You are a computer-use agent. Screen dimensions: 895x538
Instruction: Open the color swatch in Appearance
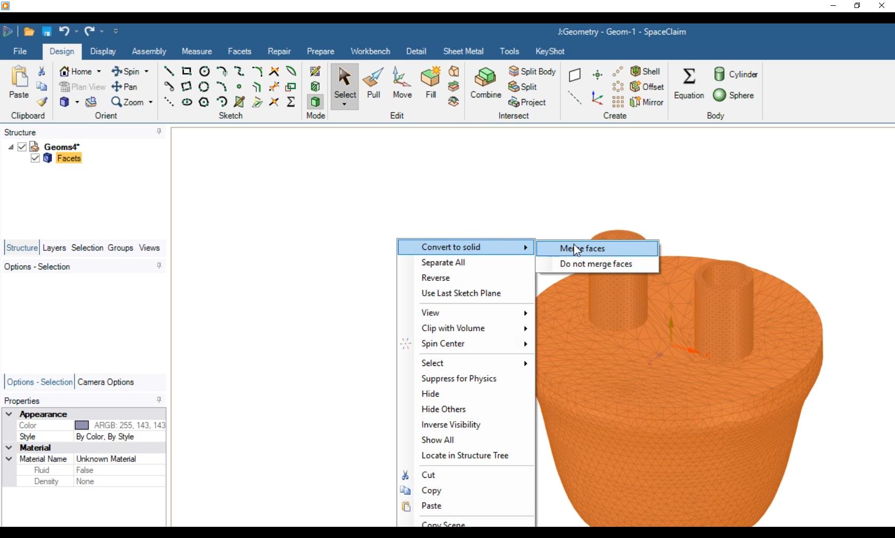coord(83,425)
